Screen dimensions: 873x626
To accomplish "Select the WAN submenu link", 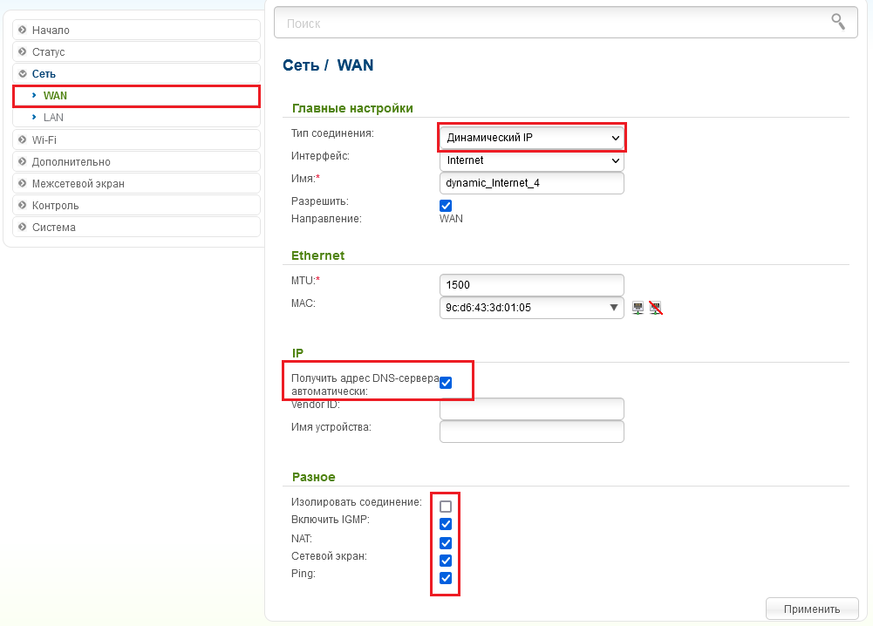I will [55, 96].
